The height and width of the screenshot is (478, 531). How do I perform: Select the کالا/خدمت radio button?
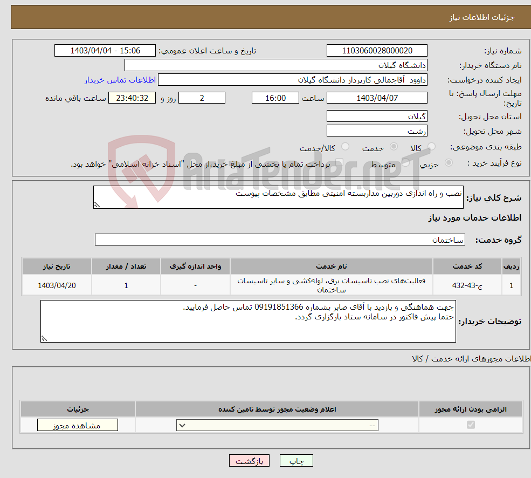[345, 147]
